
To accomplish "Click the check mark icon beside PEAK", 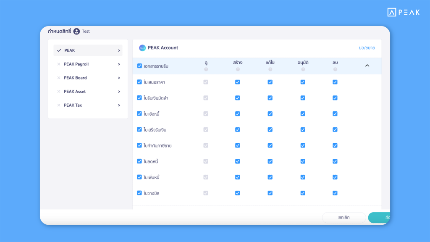I will (59, 50).
